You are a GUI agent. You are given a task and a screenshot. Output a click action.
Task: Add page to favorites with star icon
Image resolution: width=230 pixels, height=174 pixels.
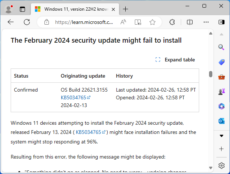click(x=152, y=22)
